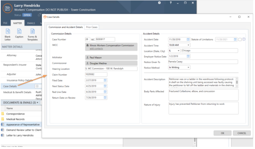Click the Letter to Larry Hendricks document icon
Image resolution: width=255 pixels, height=149 pixels.
3,135
